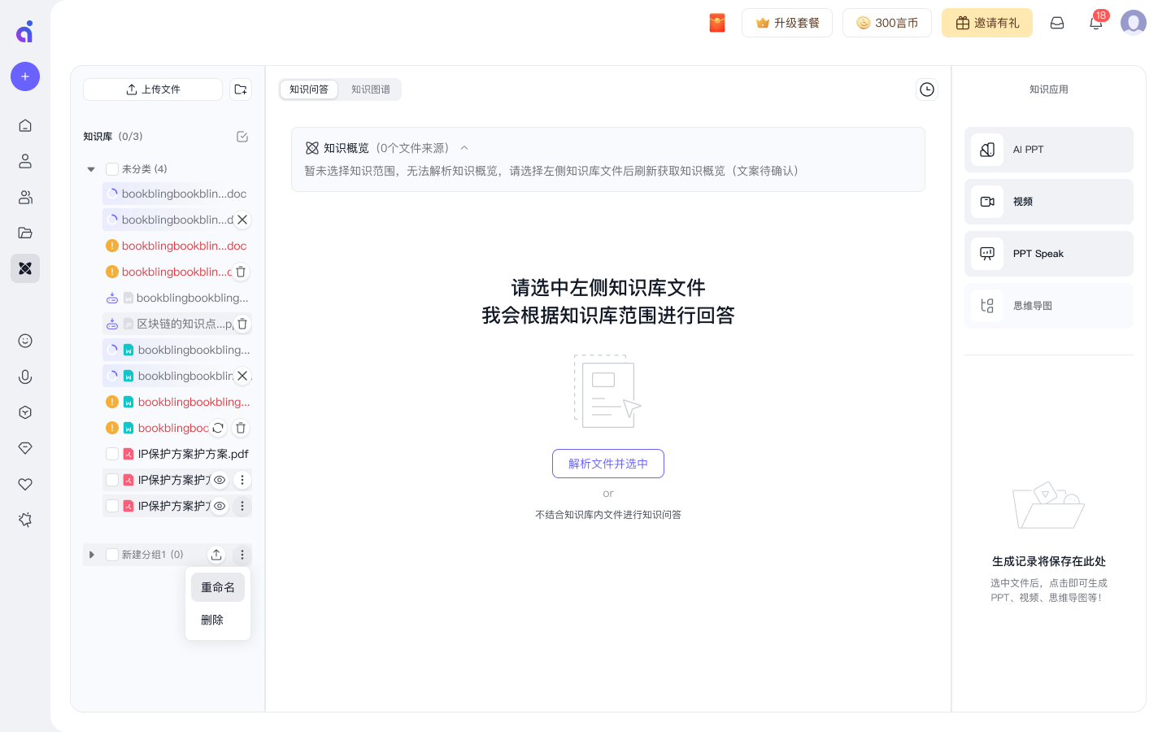Open the 邀请有礼 rewards button
Image resolution: width=1171 pixels, height=732 pixels.
tap(986, 23)
